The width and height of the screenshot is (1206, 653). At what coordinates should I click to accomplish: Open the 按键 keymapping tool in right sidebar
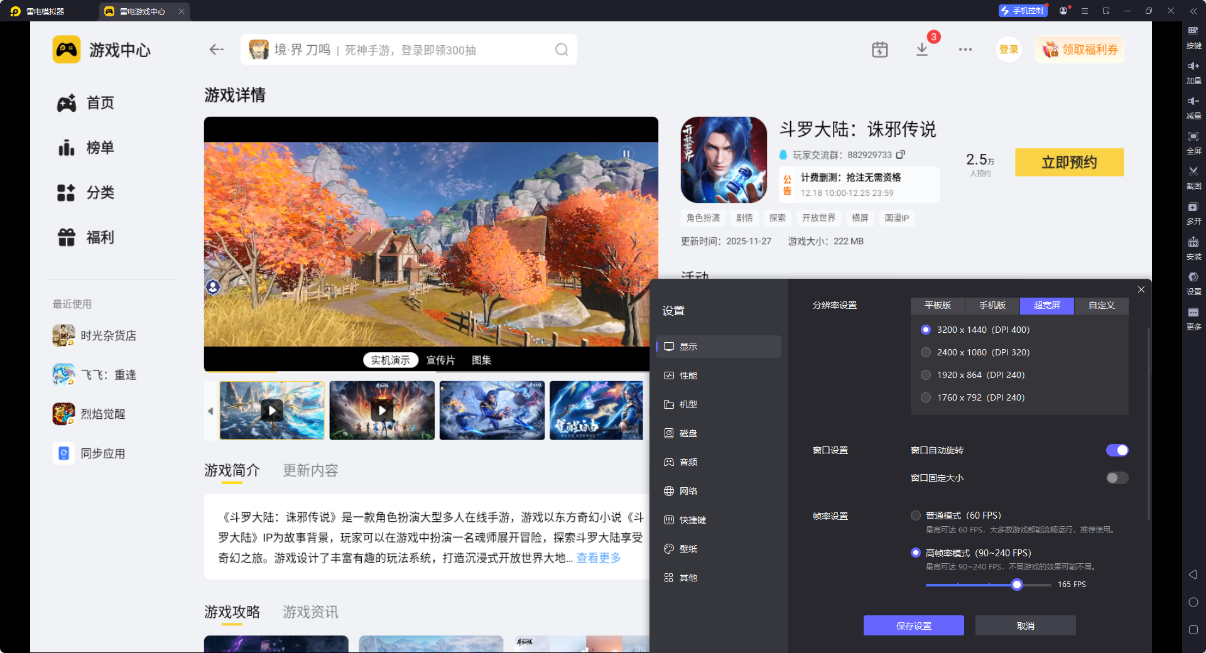coord(1193,36)
